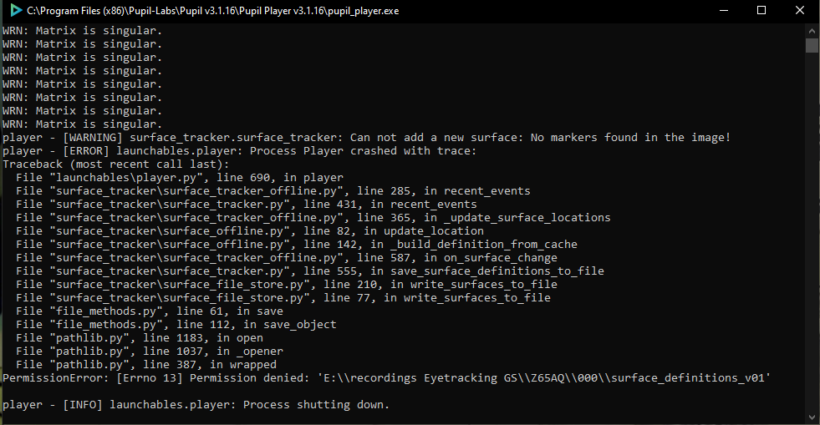
Task: Maximize the console window
Action: pos(761,11)
